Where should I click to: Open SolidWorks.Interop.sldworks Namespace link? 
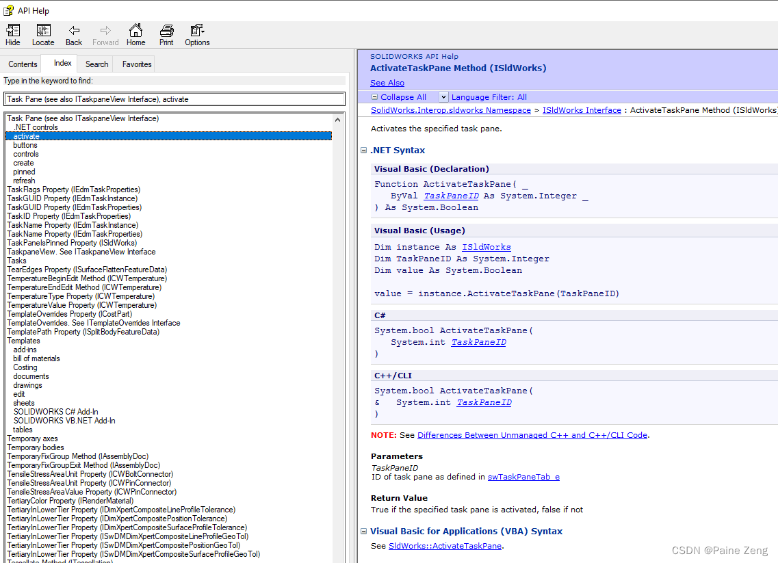point(450,110)
